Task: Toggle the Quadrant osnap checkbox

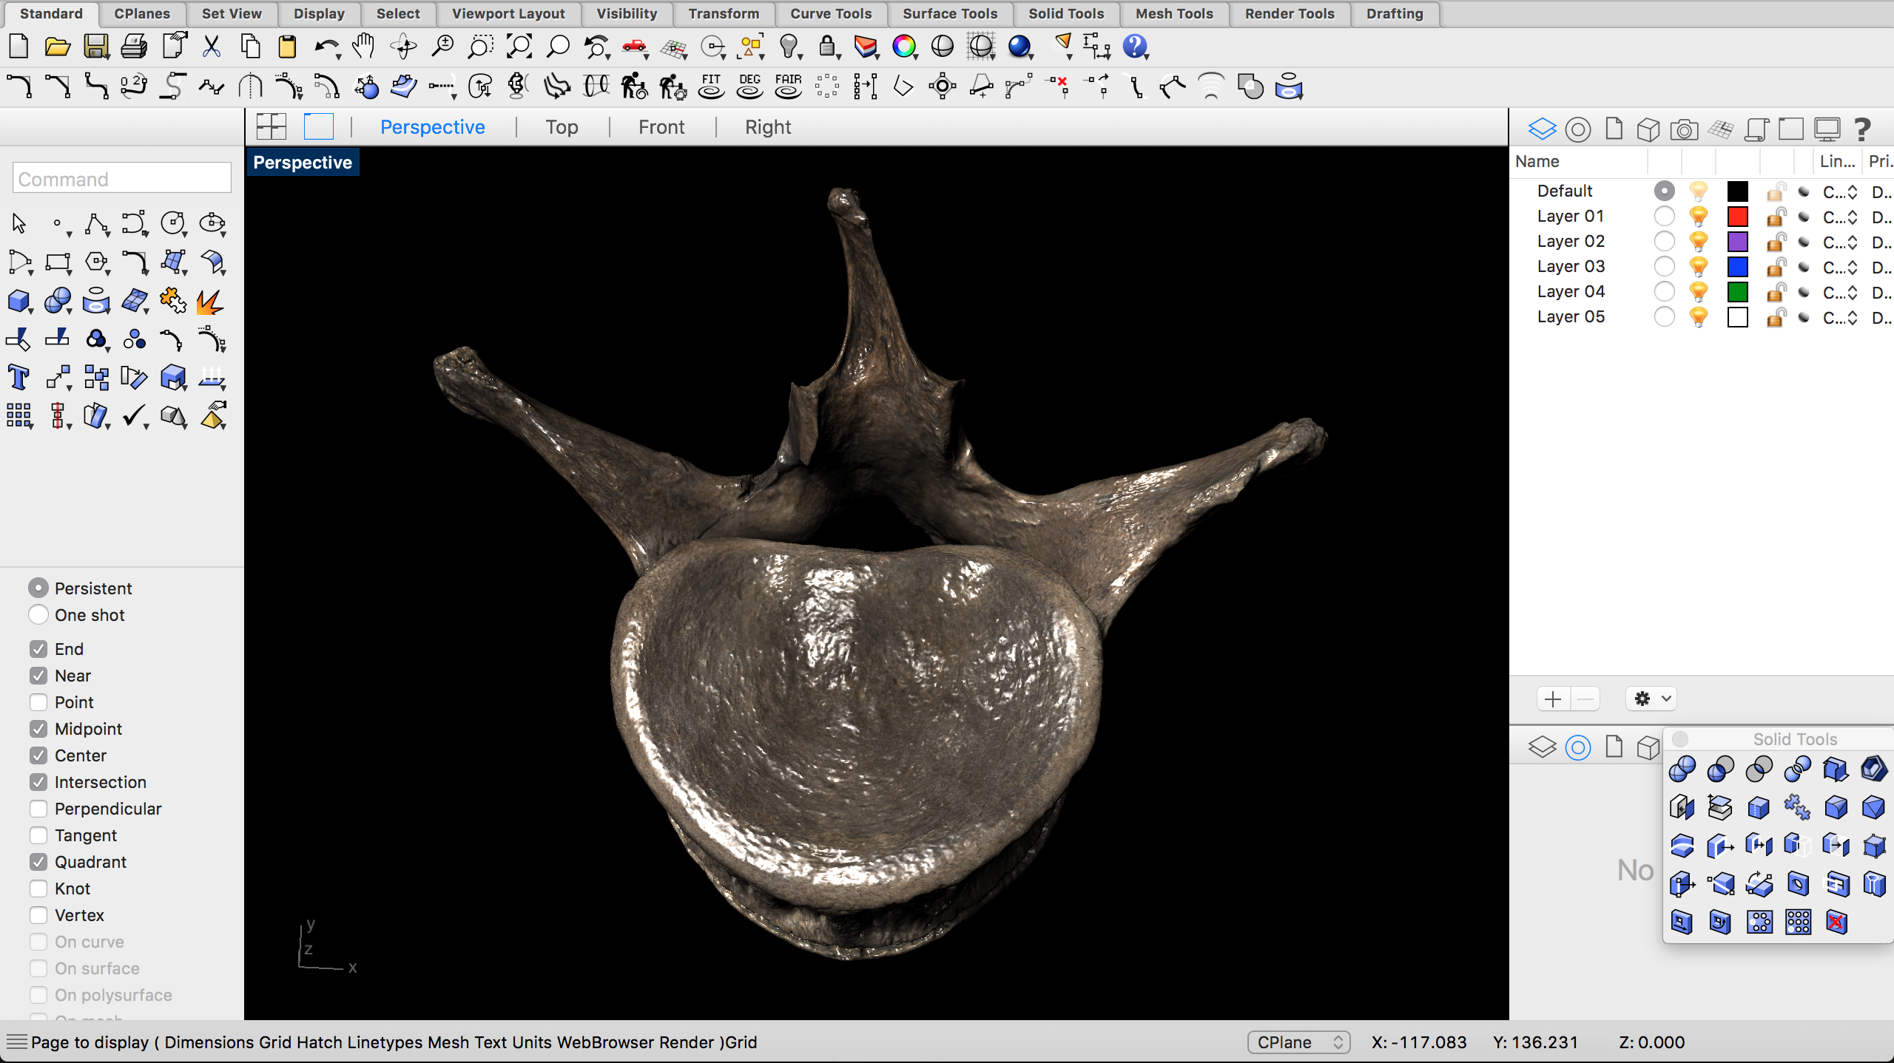Action: [38, 861]
